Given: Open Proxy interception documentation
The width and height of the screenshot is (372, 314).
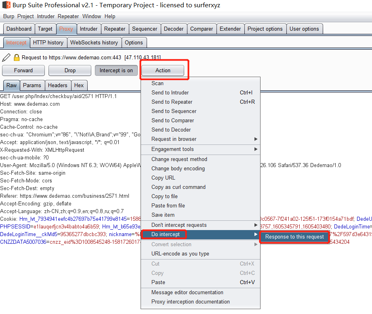Looking at the screenshot, I should (x=200, y=302).
